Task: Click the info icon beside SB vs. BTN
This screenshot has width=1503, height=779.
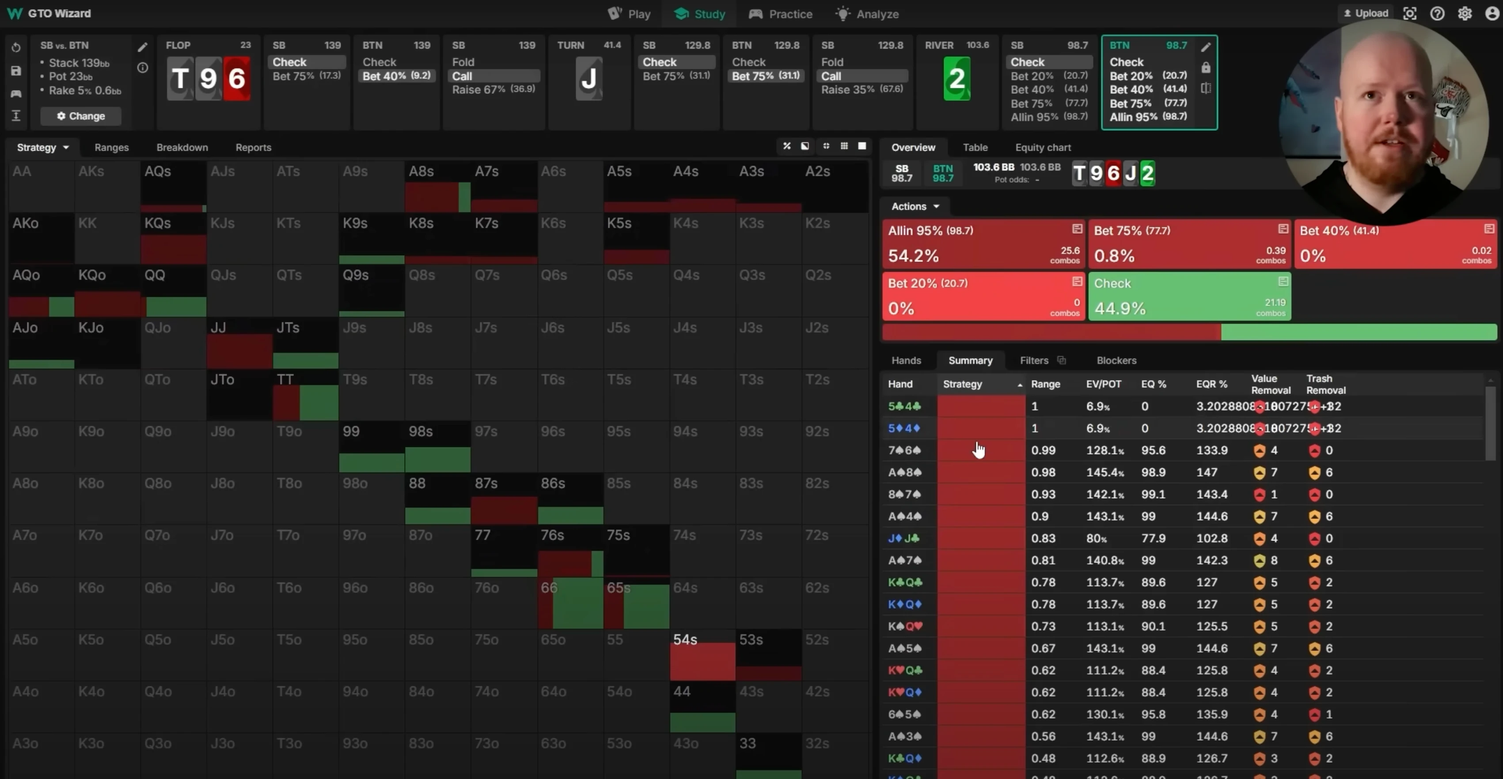Action: 142,68
